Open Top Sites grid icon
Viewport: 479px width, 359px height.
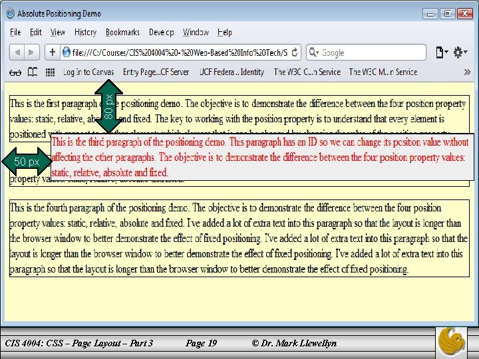[50, 72]
